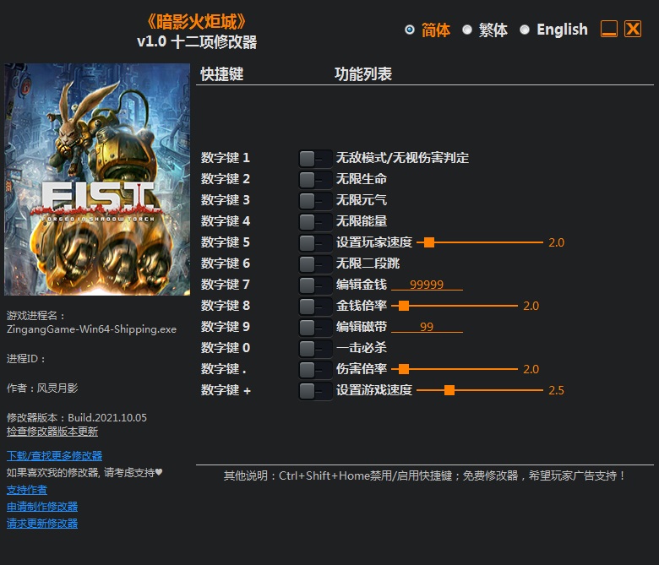Enable the 无限生命 toggle
Image resolution: width=659 pixels, height=565 pixels.
pos(316,180)
